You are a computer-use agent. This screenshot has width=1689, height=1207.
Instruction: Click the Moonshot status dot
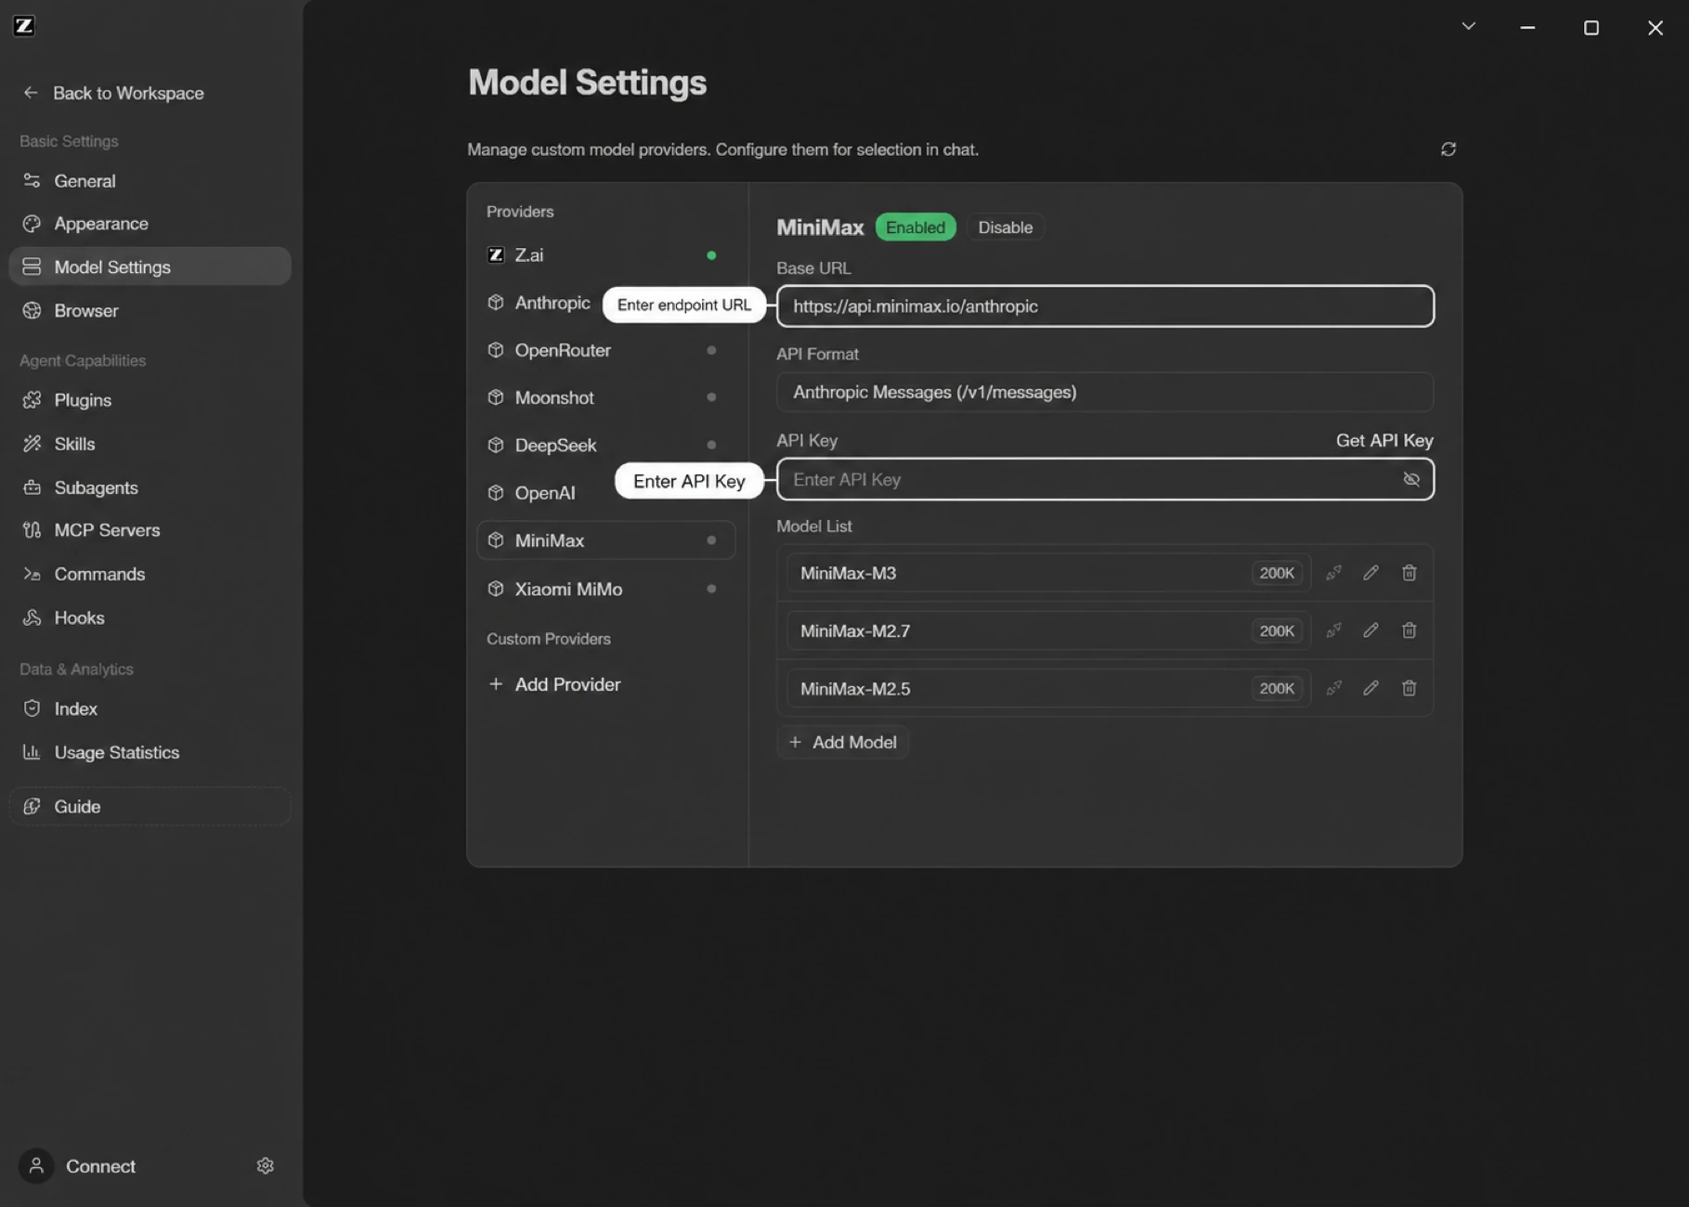(x=711, y=397)
